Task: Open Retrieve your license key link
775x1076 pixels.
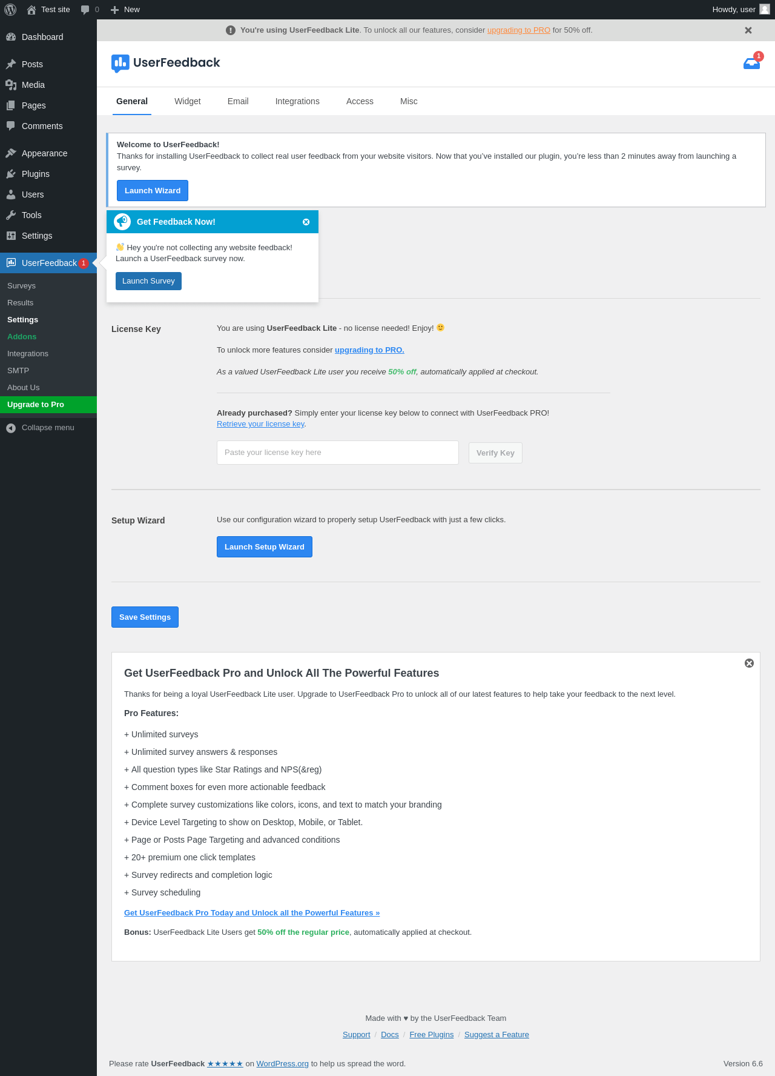Action: point(260,424)
